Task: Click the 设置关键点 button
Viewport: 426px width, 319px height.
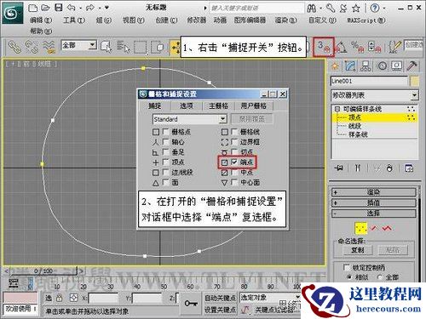Action: [x=220, y=310]
